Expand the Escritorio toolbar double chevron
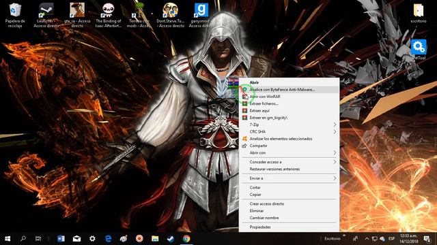Viewport: 437px width, 245px height. [x=344, y=236]
